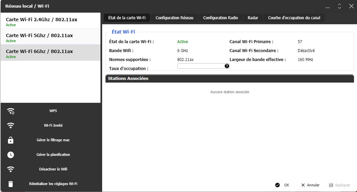Click the Réseau local / Wi-Fi window title
The image size is (357, 192).
tap(27, 6)
